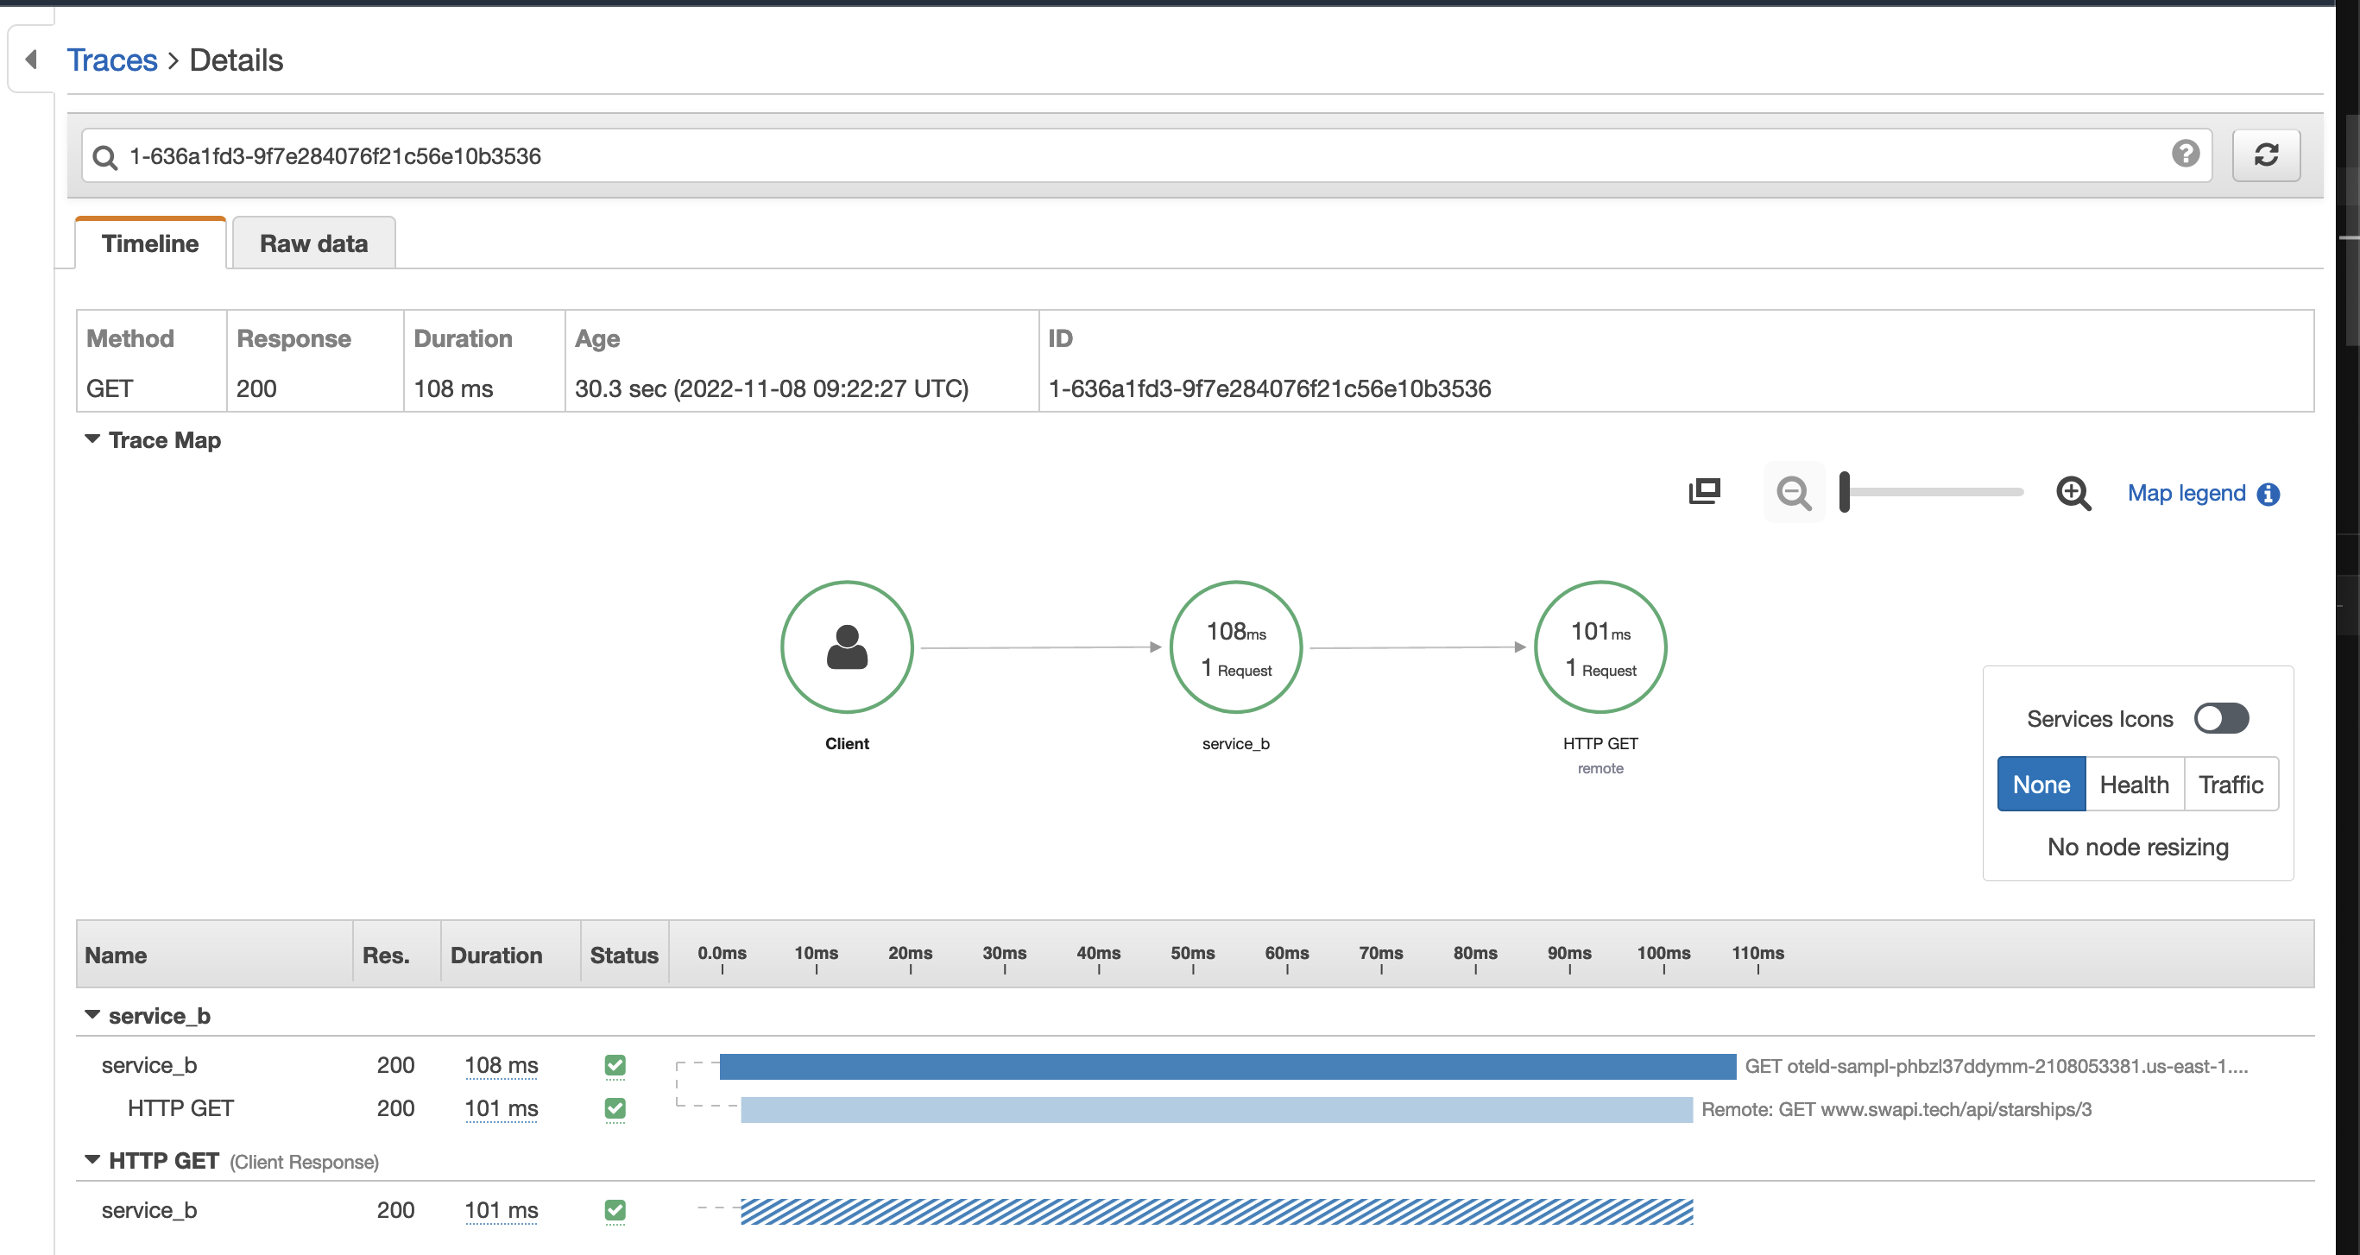Toggle the Services Icons switch
2360x1255 pixels.
pos(2221,718)
